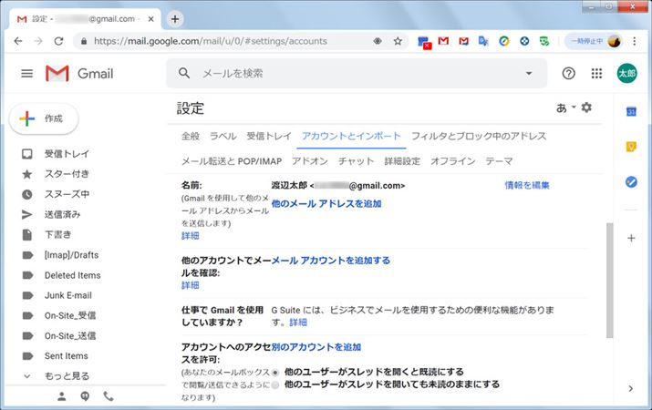Open the Tasks icon in side panel

pyautogui.click(x=631, y=182)
